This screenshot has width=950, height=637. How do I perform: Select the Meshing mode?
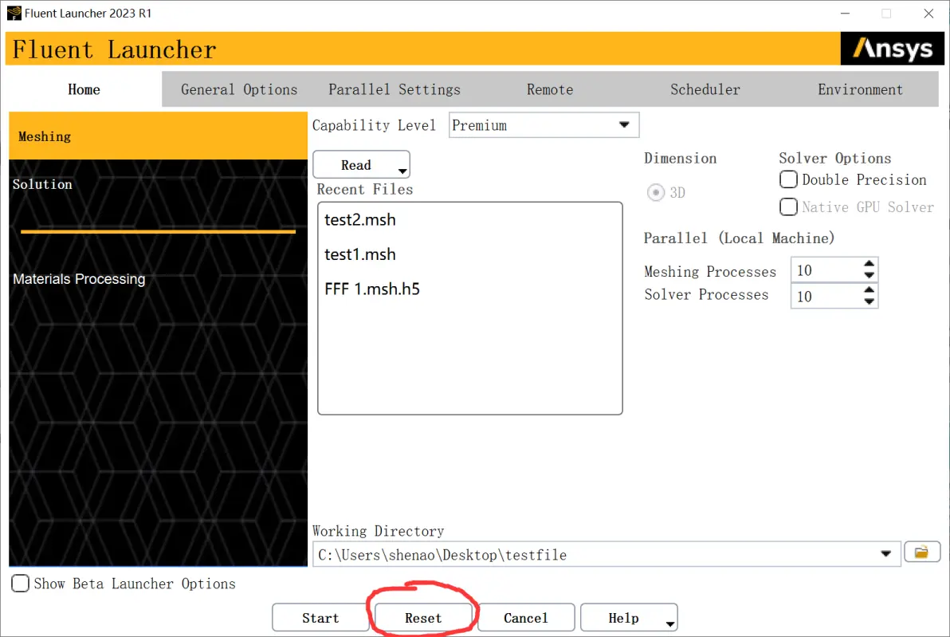tap(158, 136)
